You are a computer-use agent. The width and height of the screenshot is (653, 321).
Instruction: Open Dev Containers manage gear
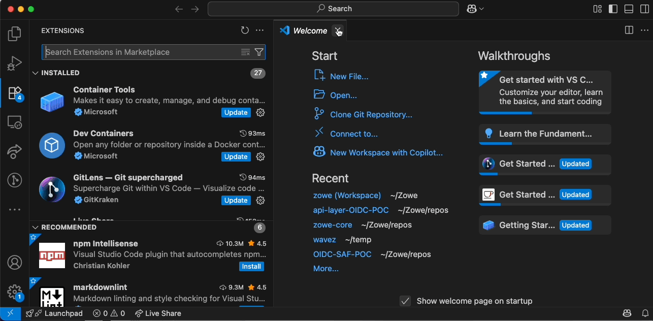260,156
